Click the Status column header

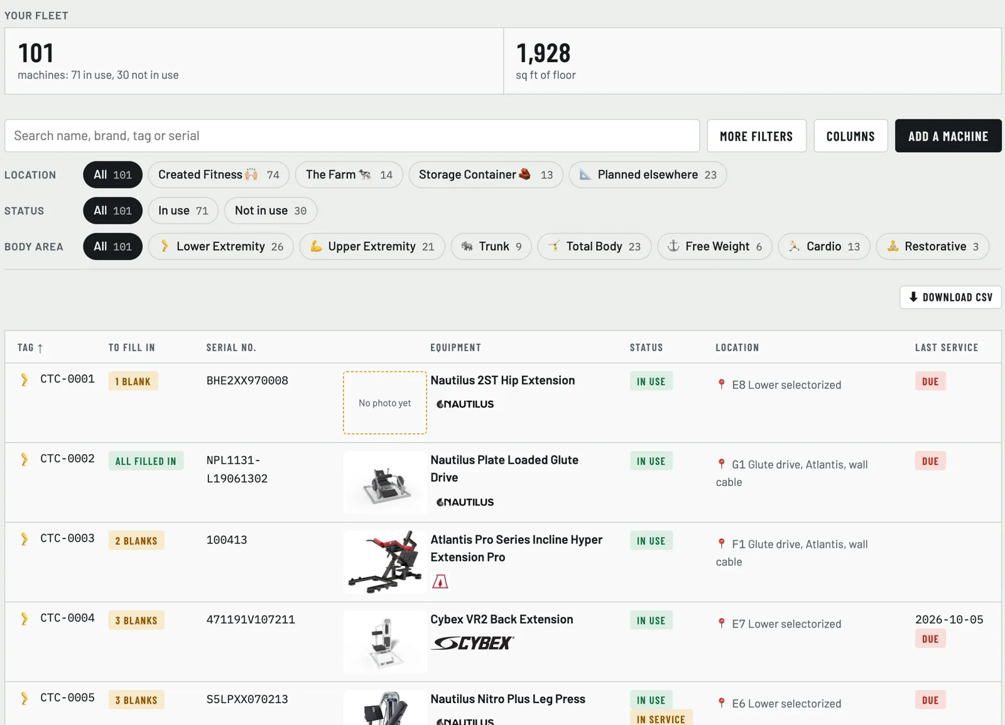tap(646, 347)
